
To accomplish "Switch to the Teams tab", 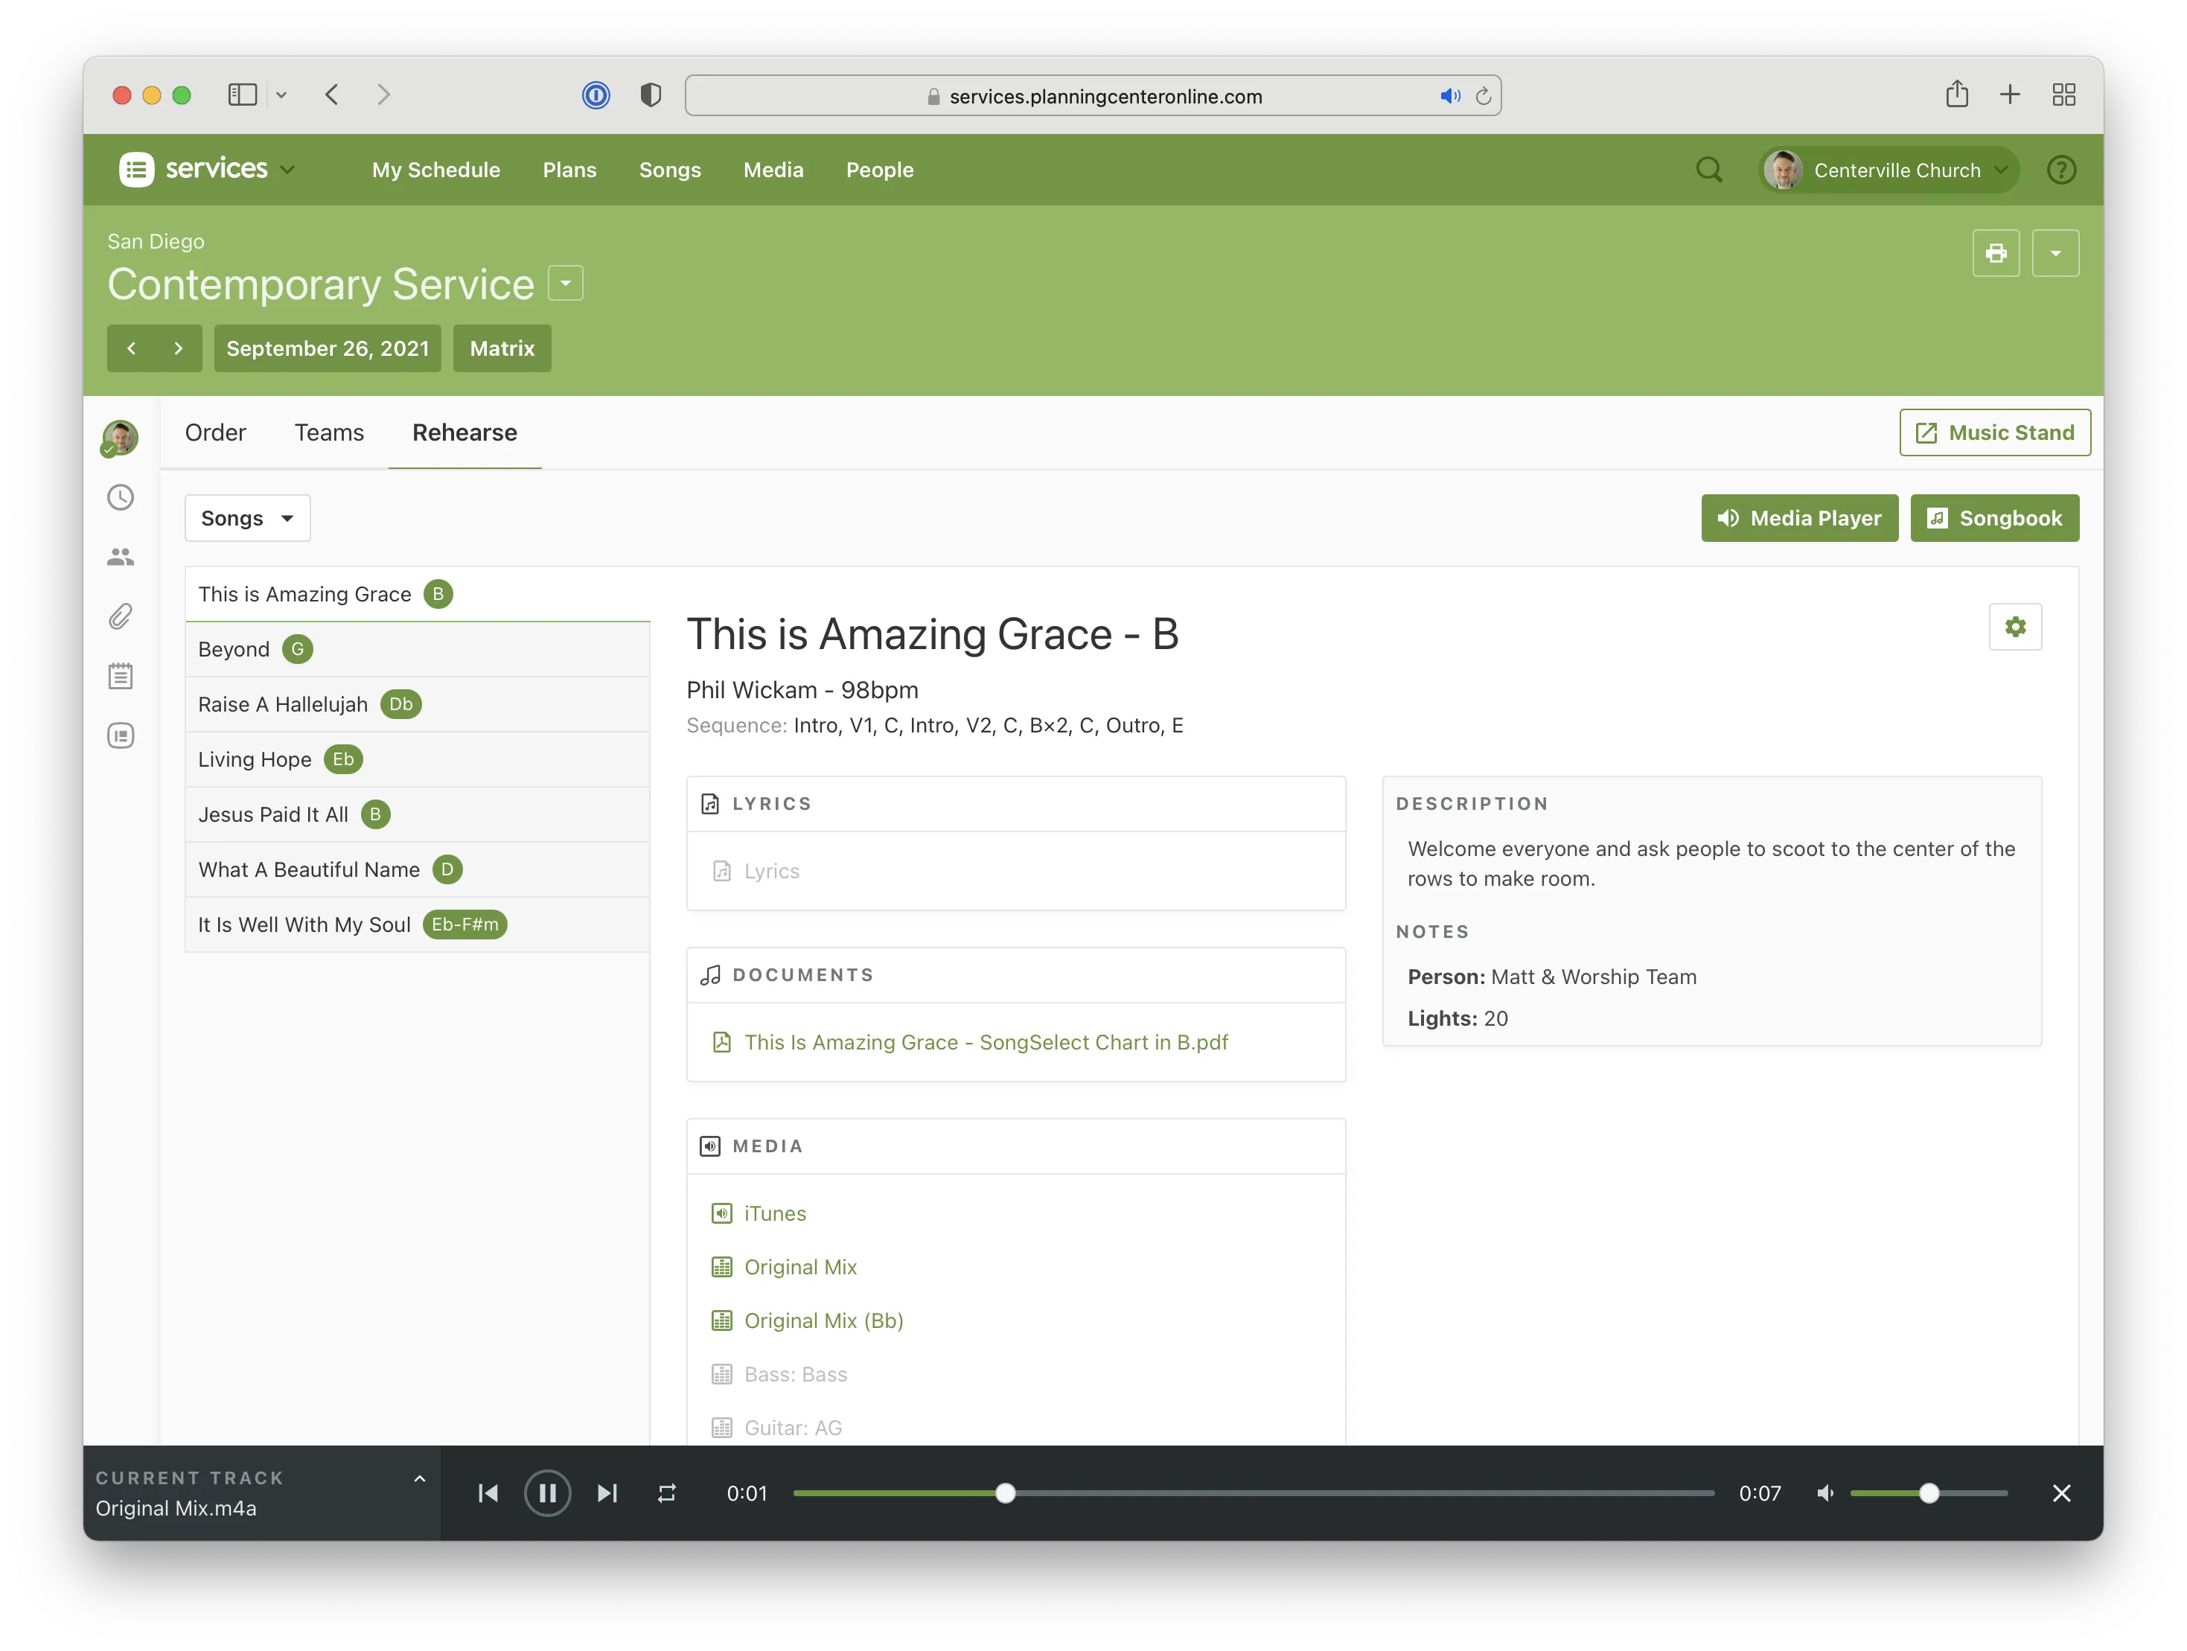I will click(328, 433).
